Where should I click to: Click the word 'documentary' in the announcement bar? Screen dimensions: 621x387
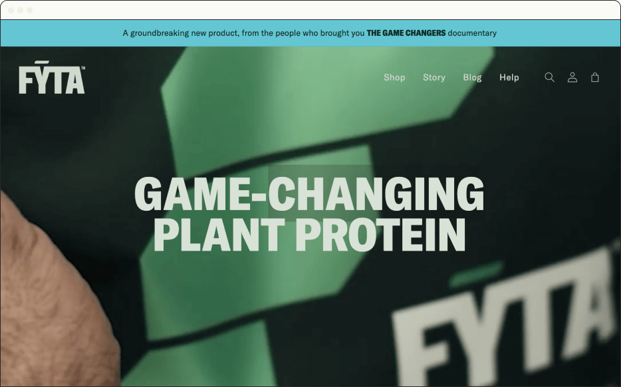[x=472, y=33]
